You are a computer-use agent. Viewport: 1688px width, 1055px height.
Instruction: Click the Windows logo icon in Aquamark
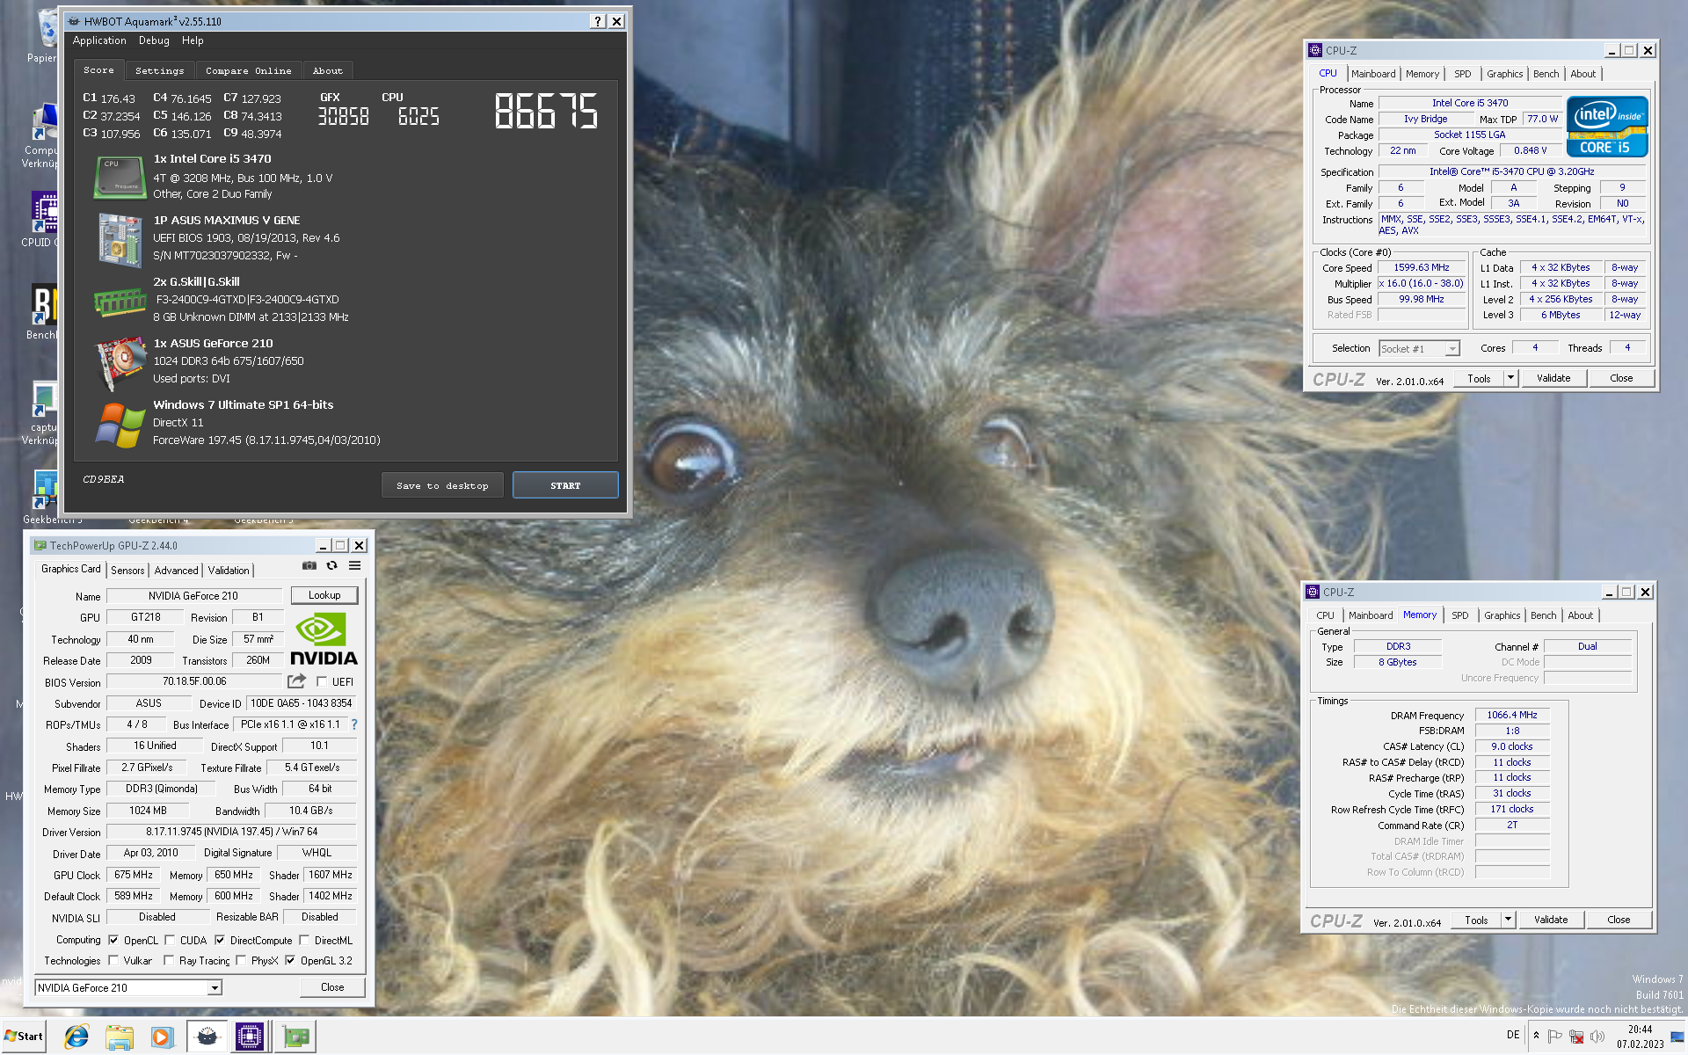click(120, 425)
